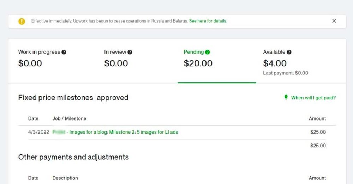Click green help icon next to Pending
Image resolution: width=353 pixels, height=184 pixels.
point(208,52)
